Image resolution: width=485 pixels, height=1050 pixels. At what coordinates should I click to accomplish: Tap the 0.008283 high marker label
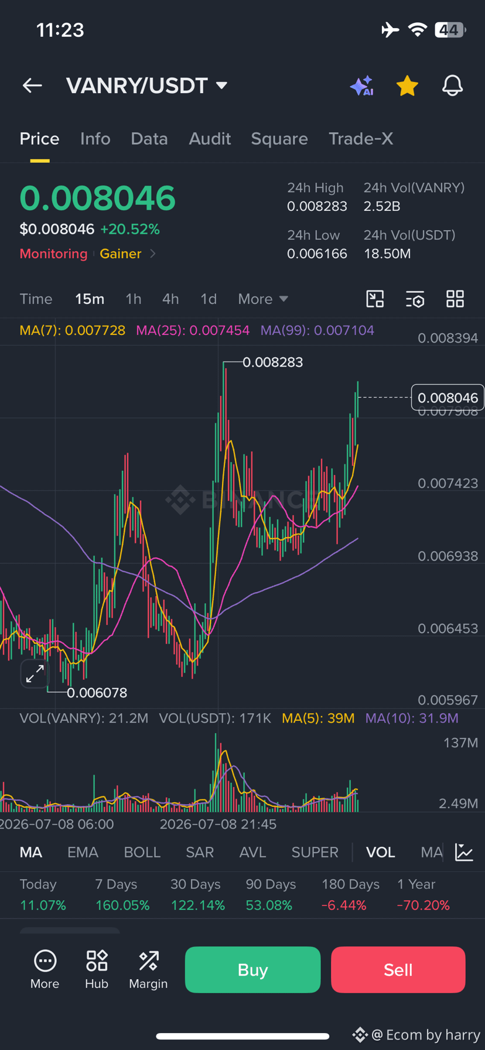[x=273, y=362]
